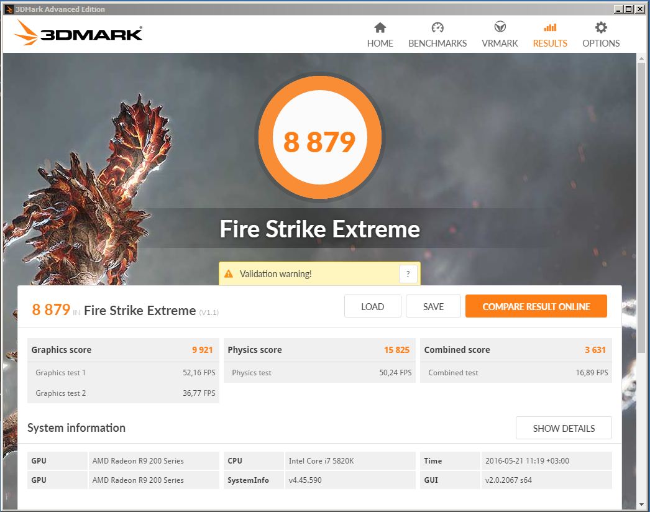Click the Options gear icon

(601, 27)
